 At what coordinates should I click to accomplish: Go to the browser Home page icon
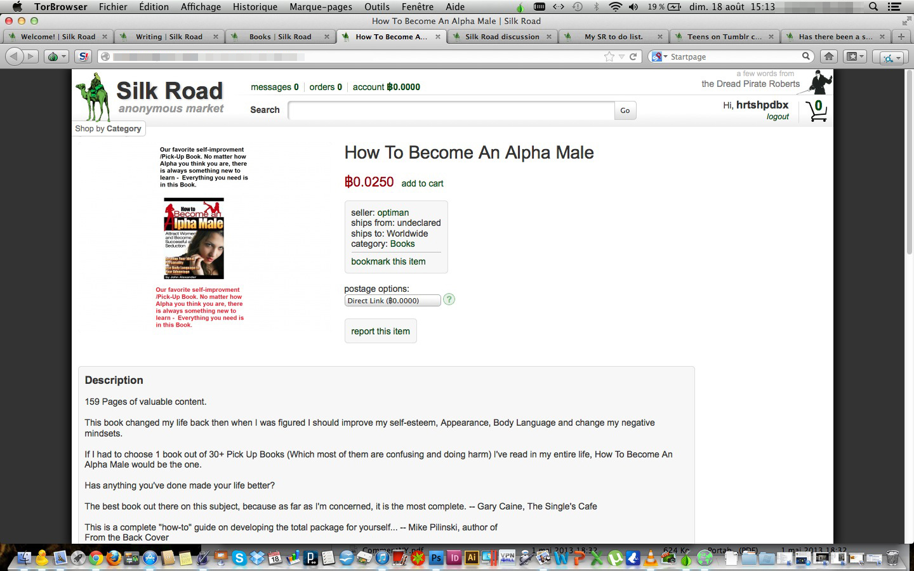pyautogui.click(x=828, y=56)
